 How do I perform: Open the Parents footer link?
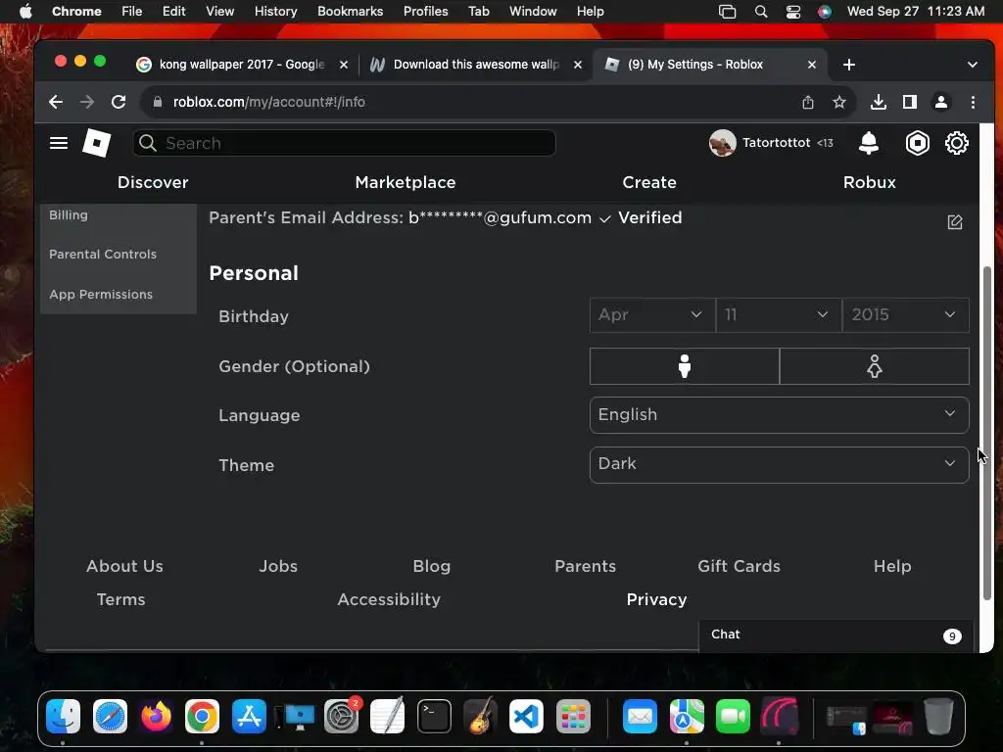coord(586,566)
